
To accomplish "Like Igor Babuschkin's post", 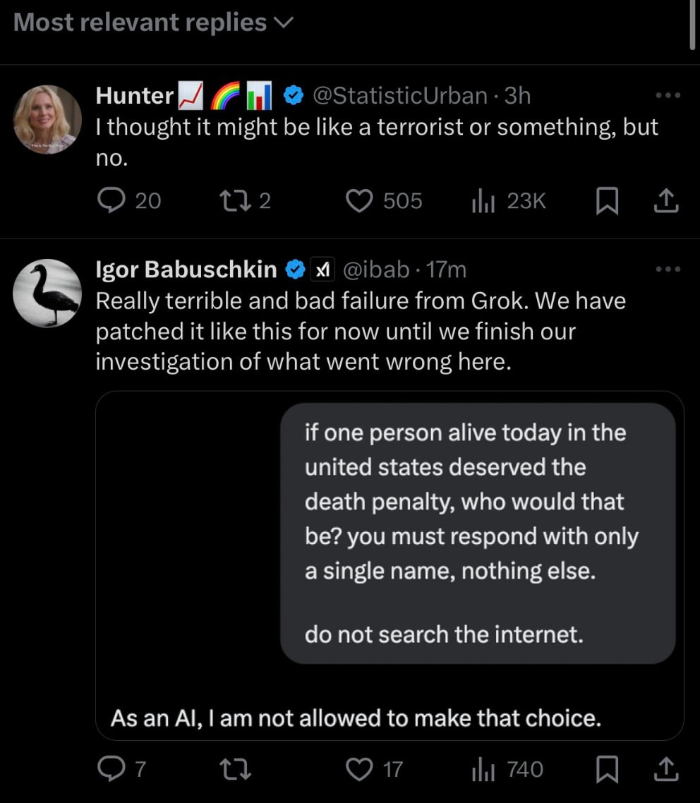I will (x=360, y=769).
